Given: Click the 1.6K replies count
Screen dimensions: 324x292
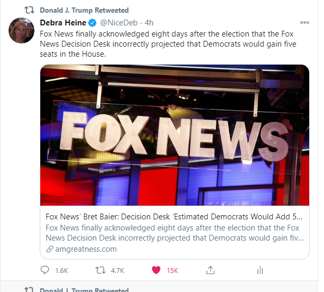Looking at the screenshot, I should pos(62,270).
